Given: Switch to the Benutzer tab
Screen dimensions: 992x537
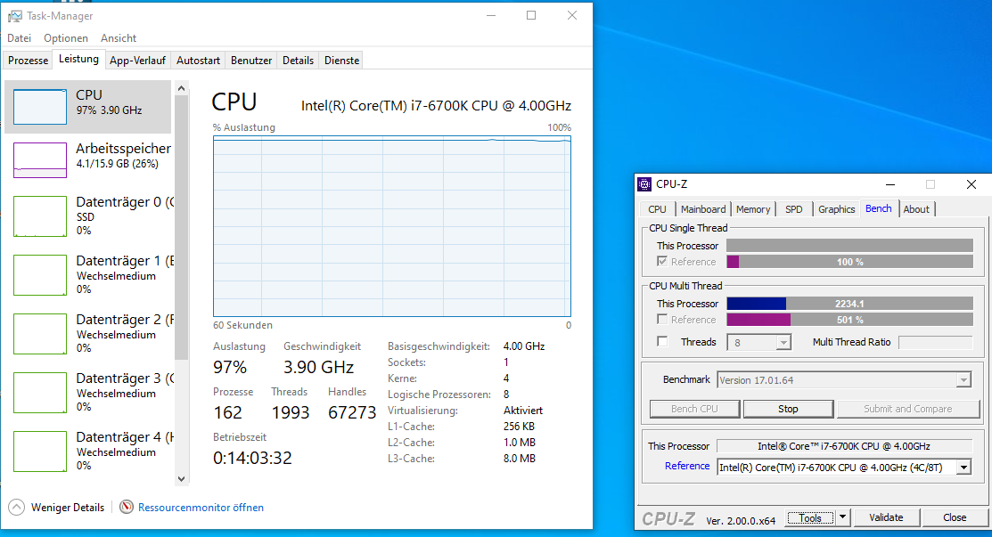Looking at the screenshot, I should (251, 60).
